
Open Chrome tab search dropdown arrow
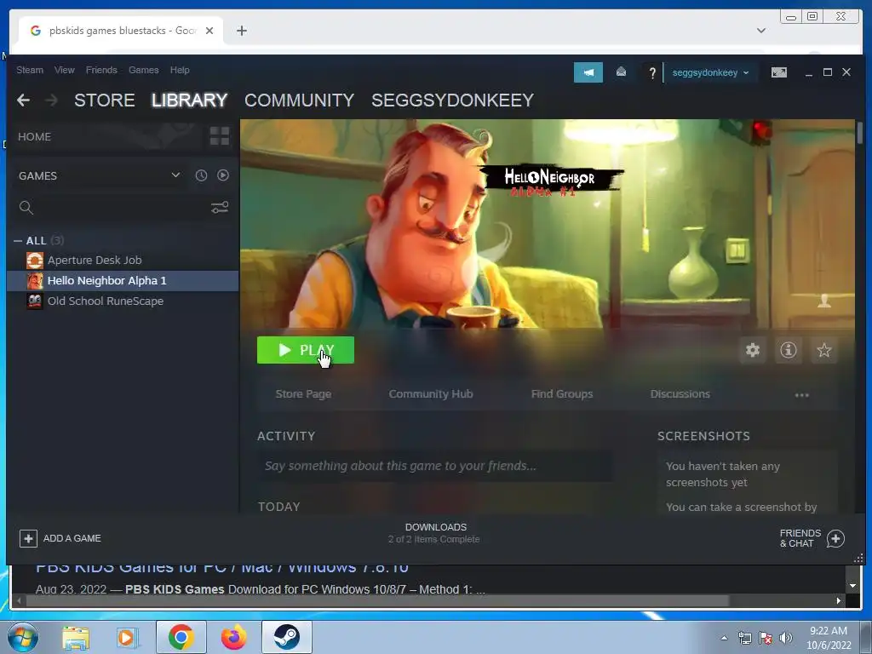[761, 31]
